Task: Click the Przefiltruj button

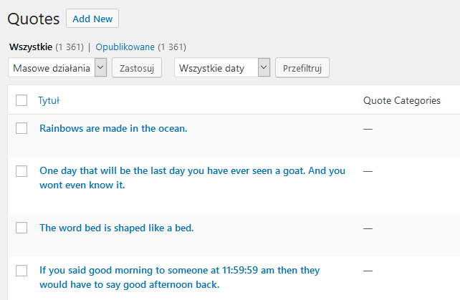Action: [302, 68]
